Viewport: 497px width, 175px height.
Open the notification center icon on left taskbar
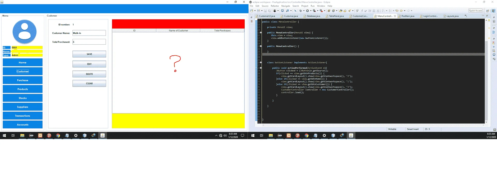pos(243,136)
